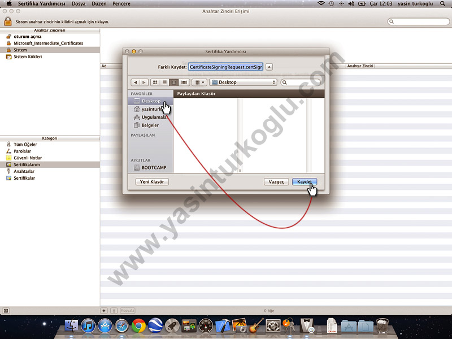Click the save dialog search field
This screenshot has width=452, height=339.
coord(301,82)
